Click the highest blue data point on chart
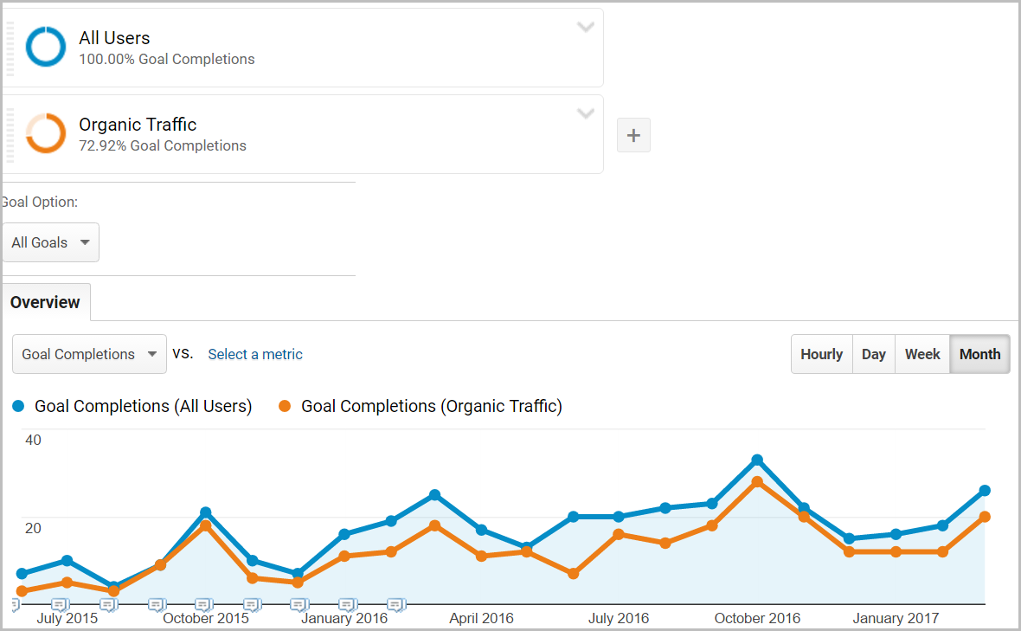 point(757,460)
